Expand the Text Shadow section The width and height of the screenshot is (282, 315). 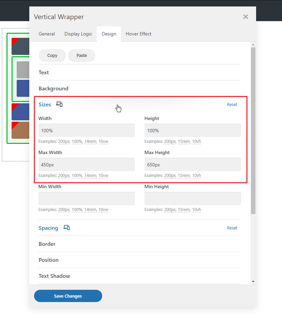click(x=140, y=276)
